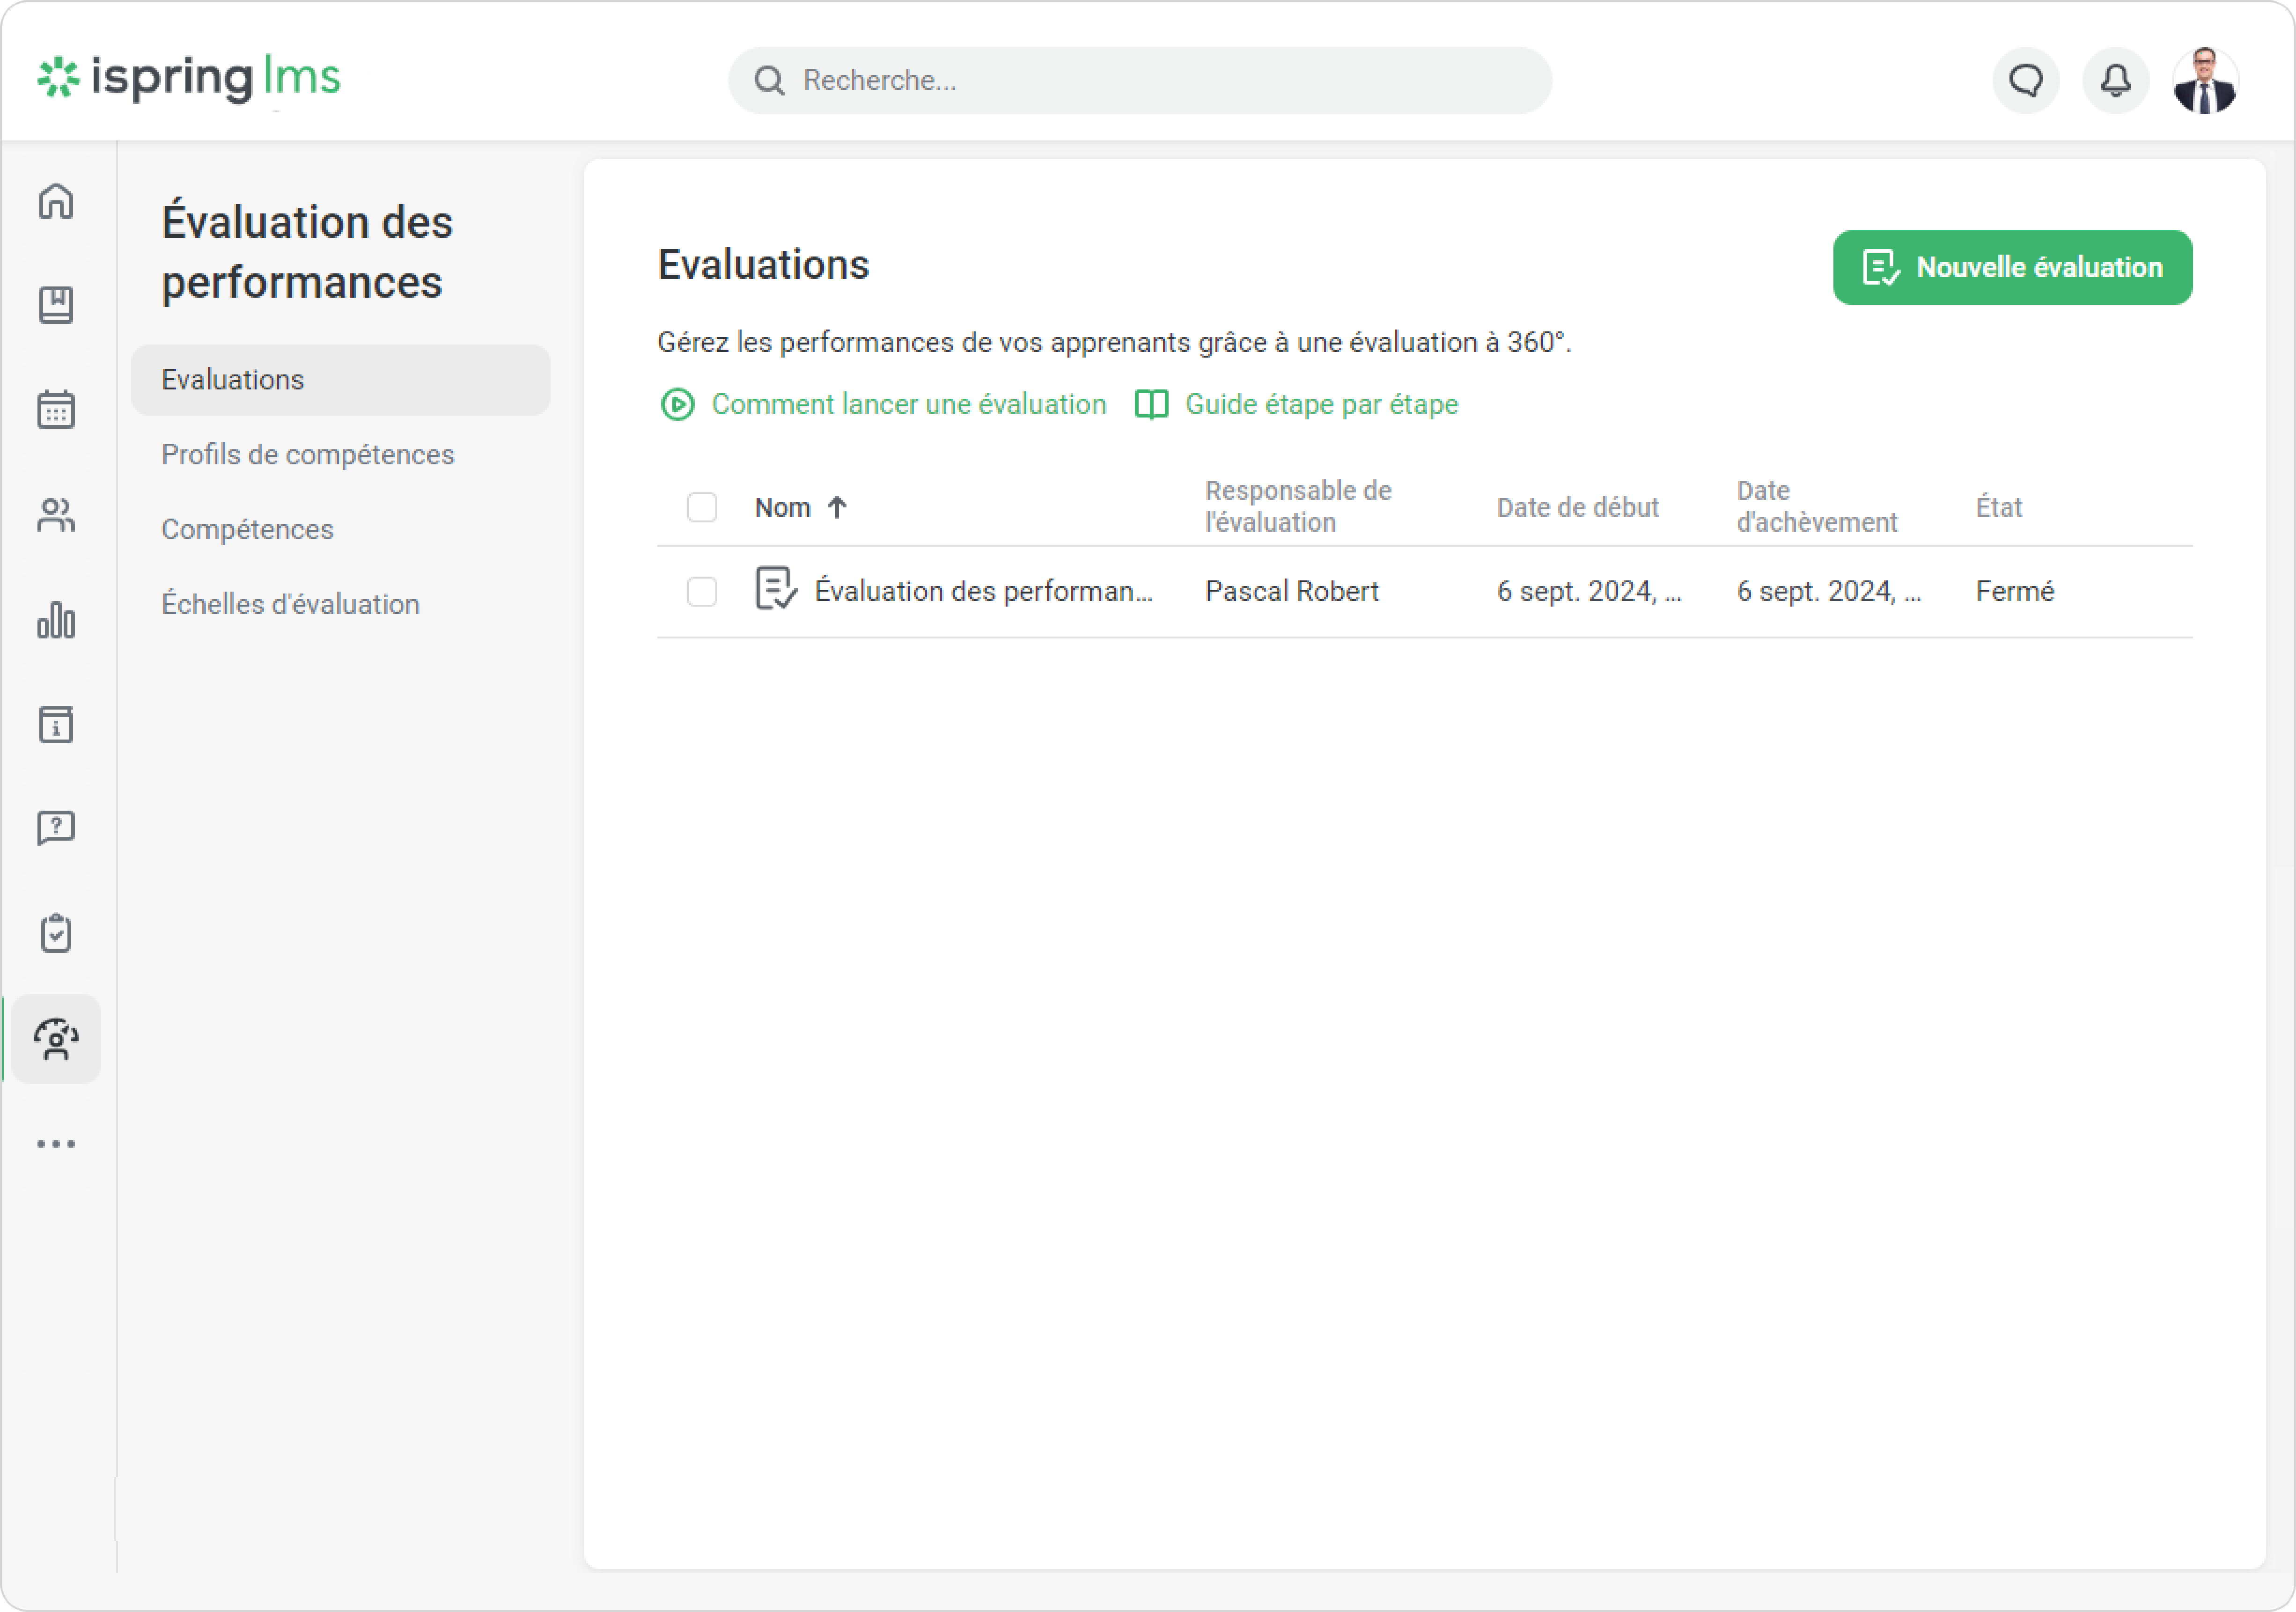Sort the list by the Nom column arrow

coord(837,508)
